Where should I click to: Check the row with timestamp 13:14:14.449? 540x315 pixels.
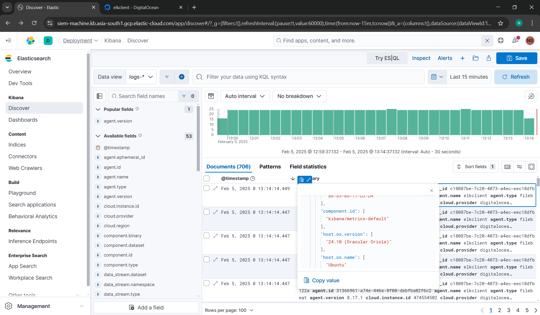tap(206, 188)
